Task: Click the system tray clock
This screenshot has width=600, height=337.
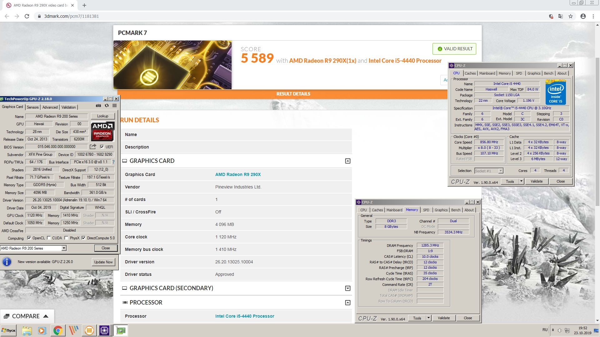Action: click(x=582, y=330)
